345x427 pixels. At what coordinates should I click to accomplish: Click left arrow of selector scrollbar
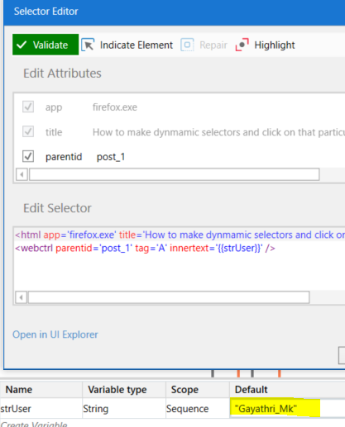pyautogui.click(x=22, y=297)
